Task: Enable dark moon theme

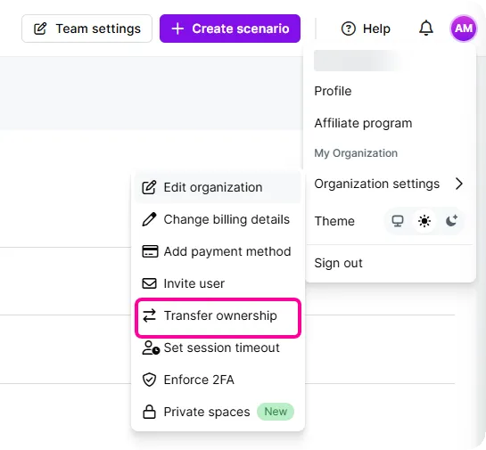Action: coord(451,221)
